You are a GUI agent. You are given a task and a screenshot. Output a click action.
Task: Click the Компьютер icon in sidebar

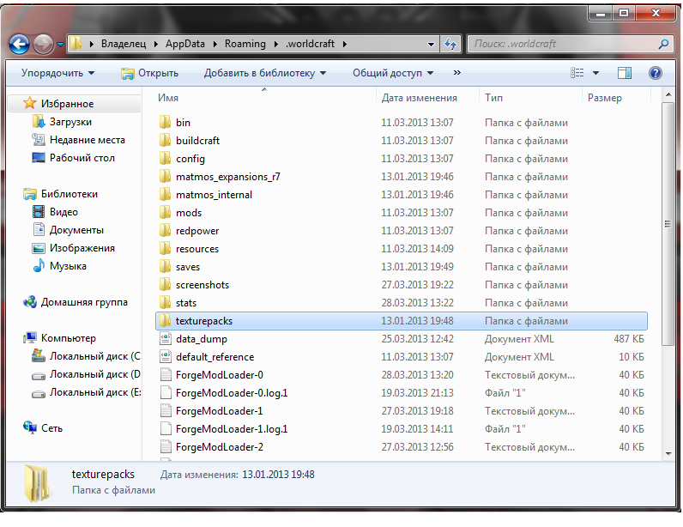coord(30,338)
